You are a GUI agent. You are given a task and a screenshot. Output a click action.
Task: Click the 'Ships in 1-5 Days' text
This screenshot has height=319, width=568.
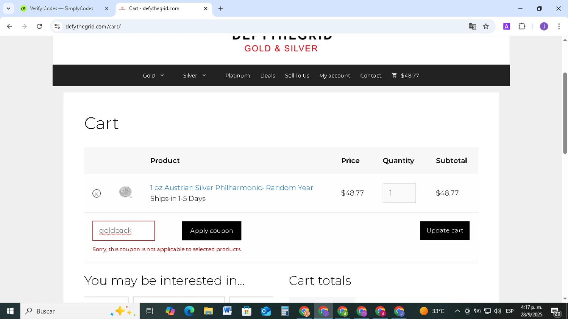click(178, 199)
